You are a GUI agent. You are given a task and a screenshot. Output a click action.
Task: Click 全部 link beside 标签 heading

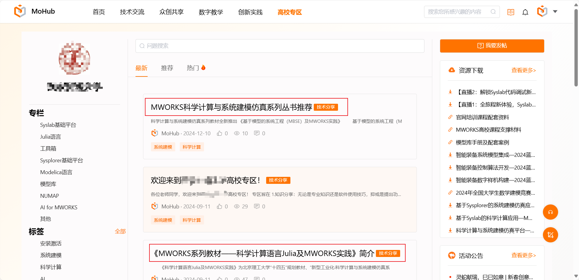click(120, 231)
